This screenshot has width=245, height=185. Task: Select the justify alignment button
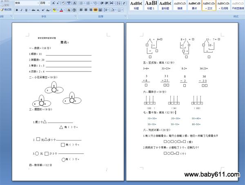click(96, 10)
